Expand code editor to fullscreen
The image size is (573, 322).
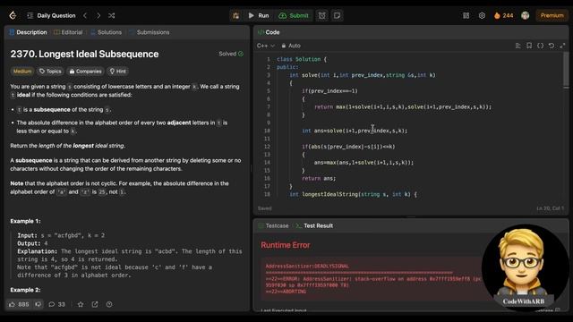[562, 46]
